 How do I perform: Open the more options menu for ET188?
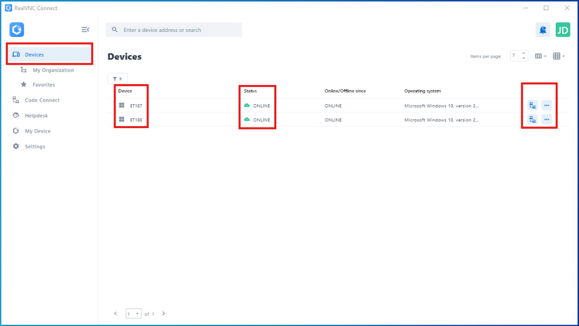click(547, 120)
